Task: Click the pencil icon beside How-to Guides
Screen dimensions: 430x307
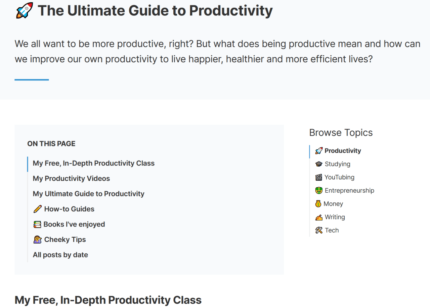Action: point(37,209)
